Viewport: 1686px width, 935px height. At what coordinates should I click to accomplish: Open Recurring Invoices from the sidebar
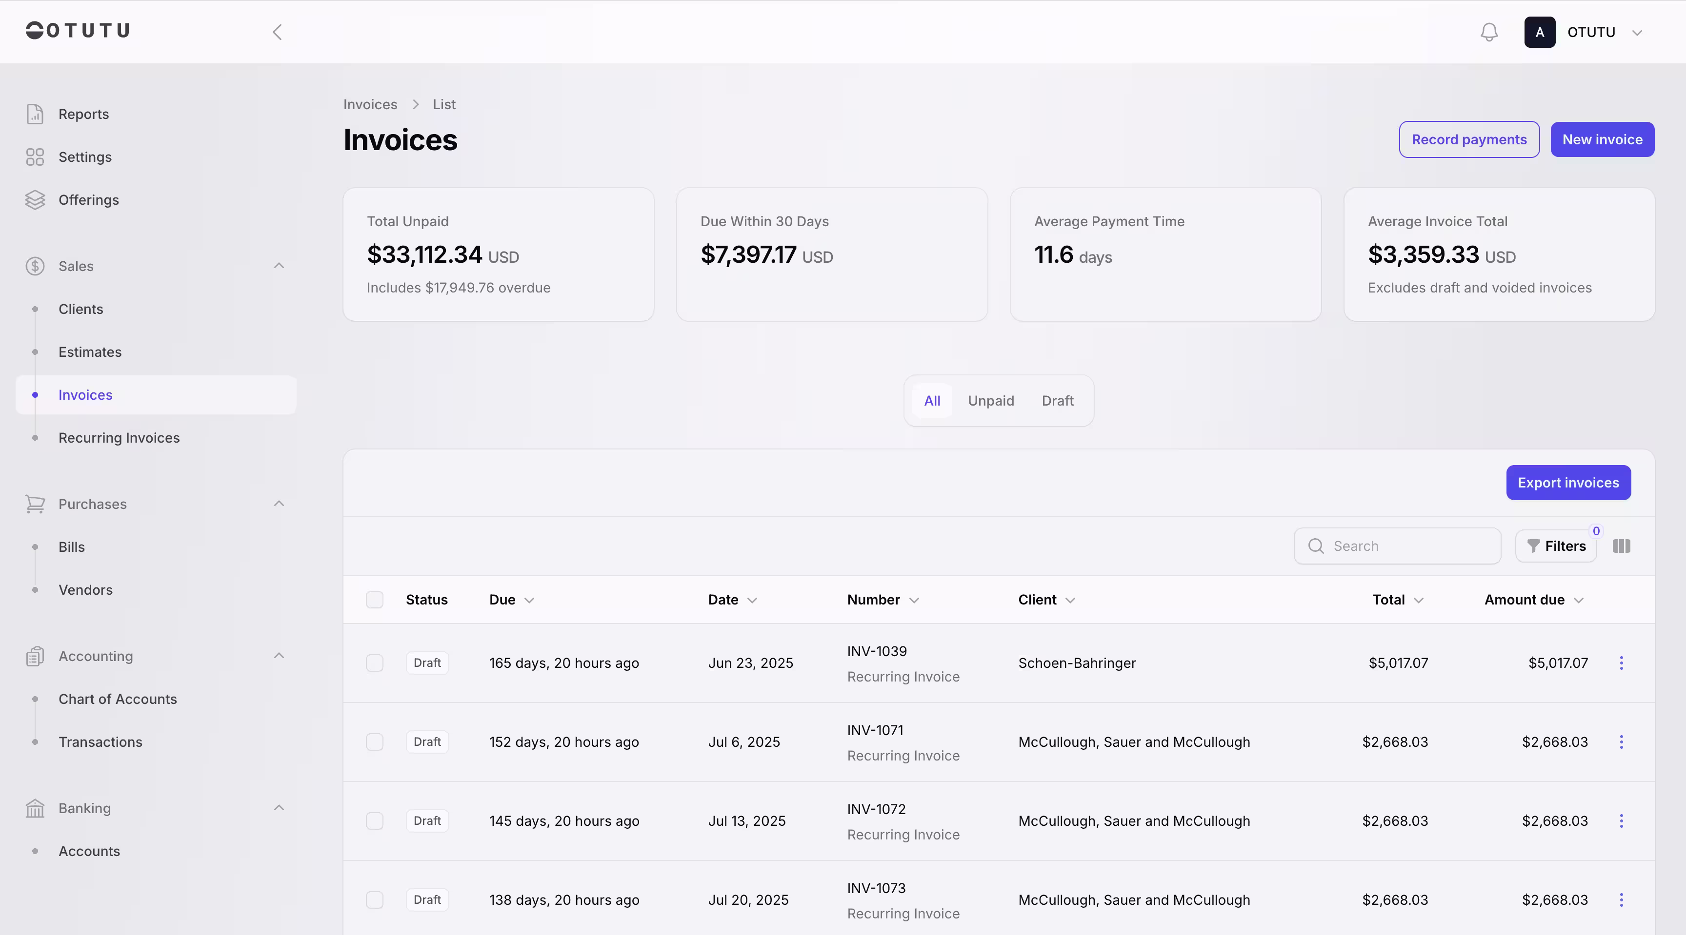(x=119, y=437)
